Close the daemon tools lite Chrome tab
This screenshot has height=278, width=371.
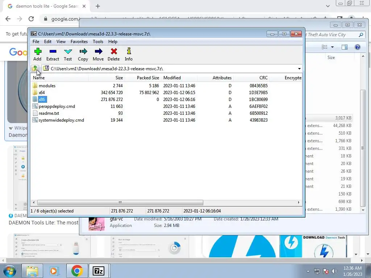[x=84, y=7]
